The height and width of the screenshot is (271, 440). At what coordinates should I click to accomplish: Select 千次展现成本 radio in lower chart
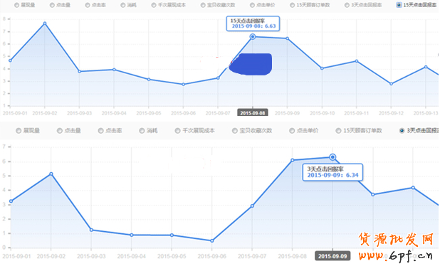coord(177,131)
